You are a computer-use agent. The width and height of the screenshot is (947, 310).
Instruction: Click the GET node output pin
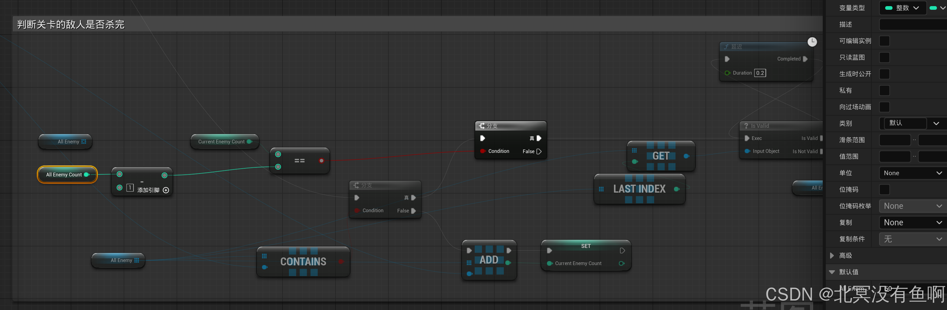pyautogui.click(x=686, y=156)
